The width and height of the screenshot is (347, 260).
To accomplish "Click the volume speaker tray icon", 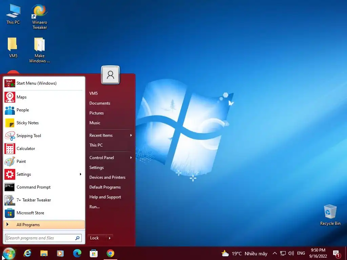I will (x=291, y=253).
